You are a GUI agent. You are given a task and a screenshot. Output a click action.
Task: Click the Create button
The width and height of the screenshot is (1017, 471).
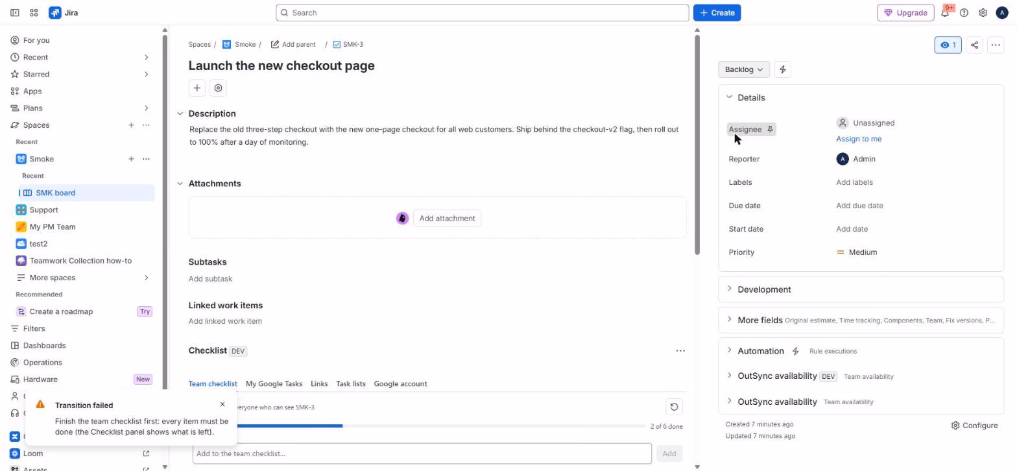(717, 12)
